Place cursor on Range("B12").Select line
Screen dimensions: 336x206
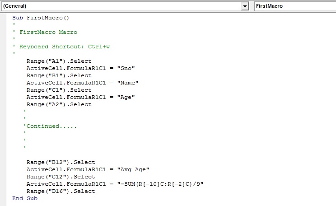tap(61, 162)
